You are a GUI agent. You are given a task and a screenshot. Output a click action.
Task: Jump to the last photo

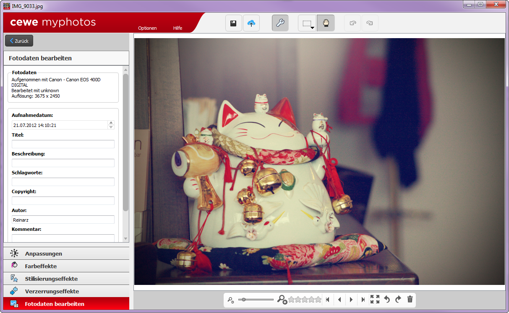click(363, 300)
